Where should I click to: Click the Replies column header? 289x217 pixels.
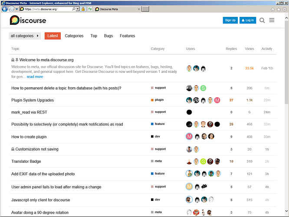click(231, 49)
